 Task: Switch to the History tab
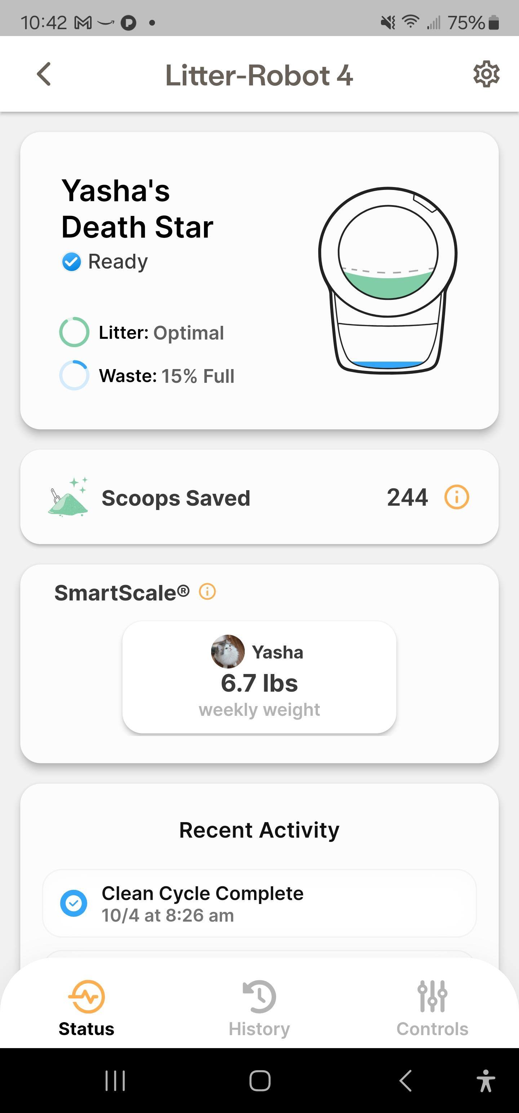tap(259, 1007)
